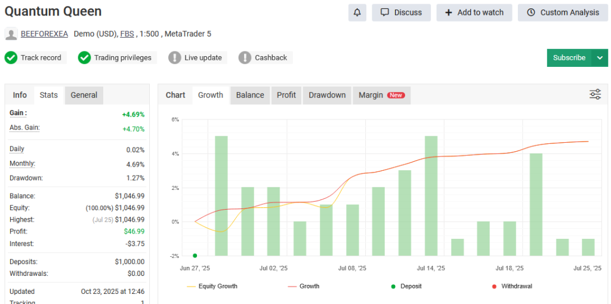Toggle Growth series in chart legend

304,286
